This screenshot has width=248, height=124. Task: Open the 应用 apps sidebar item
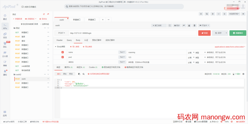[5, 113]
